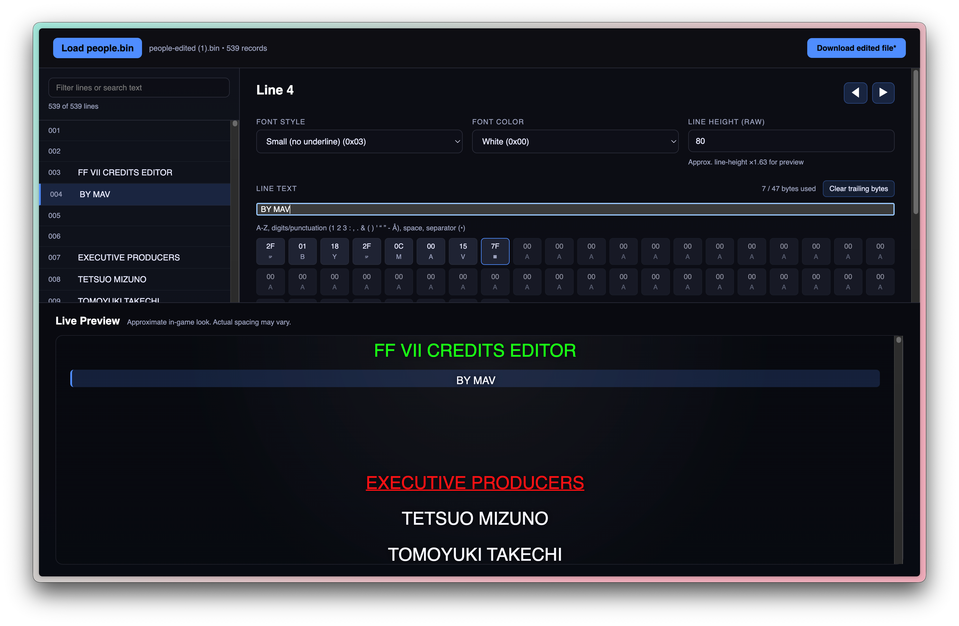Click TETSUO MIZUNO in live preview
Image resolution: width=959 pixels, height=626 pixels.
475,519
